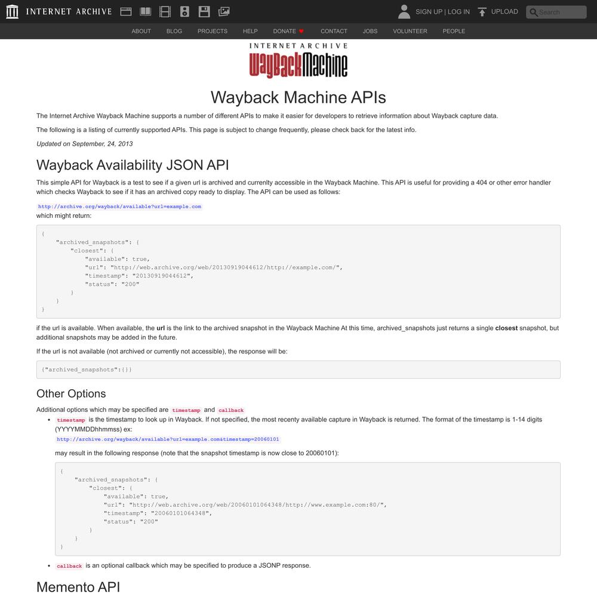Open the VOLUNTEER menu item

(410, 31)
